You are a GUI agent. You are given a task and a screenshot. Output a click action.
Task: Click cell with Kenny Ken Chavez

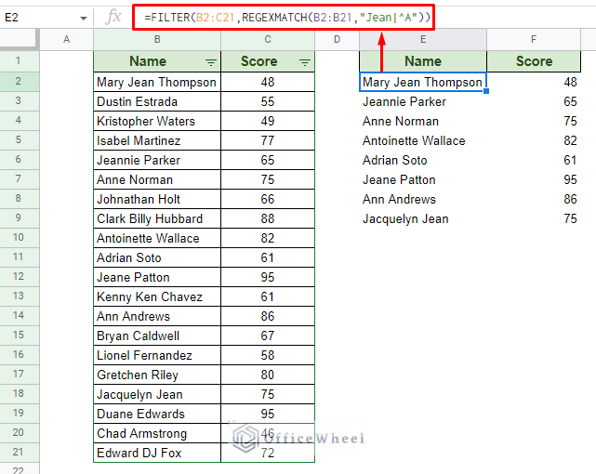point(157,297)
